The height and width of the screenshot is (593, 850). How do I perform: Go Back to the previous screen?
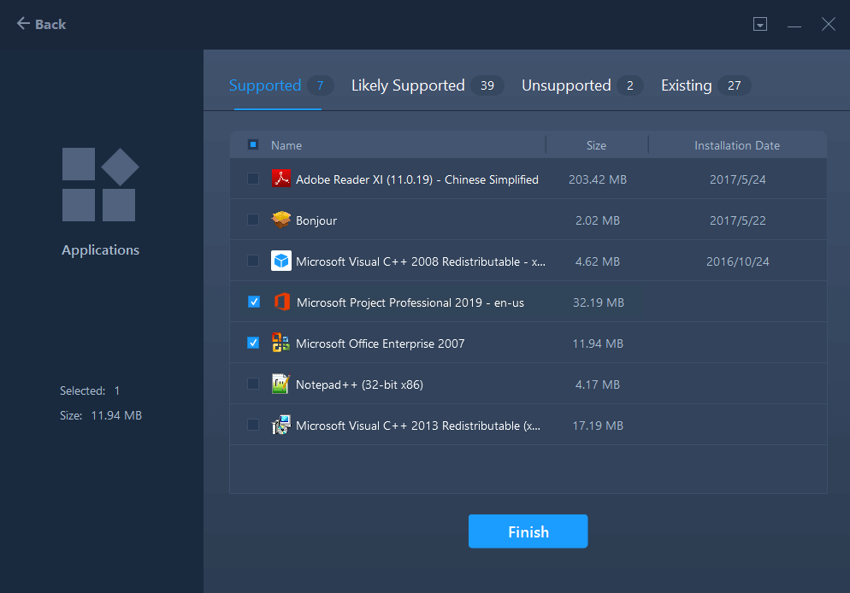pos(41,24)
